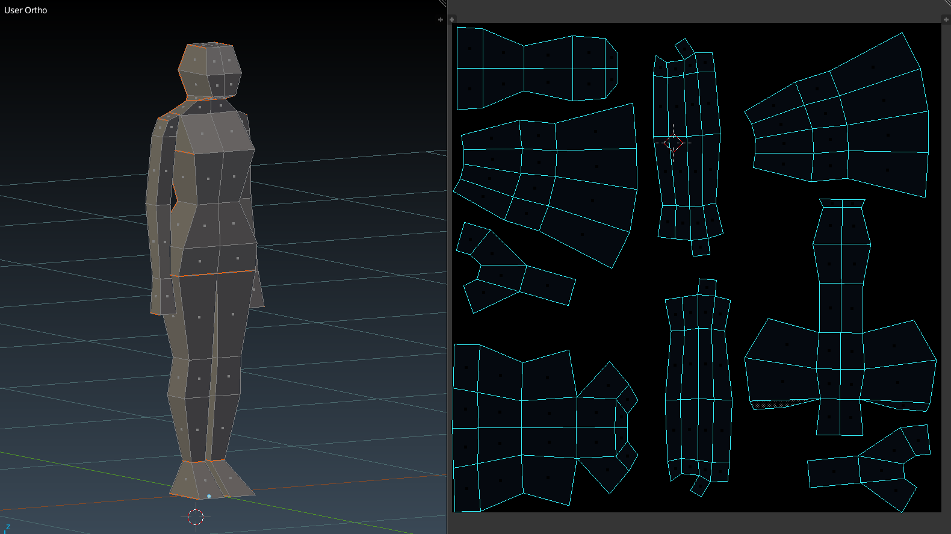Expand the UV editor right properties plus icon
The height and width of the screenshot is (534, 951).
pos(946,19)
